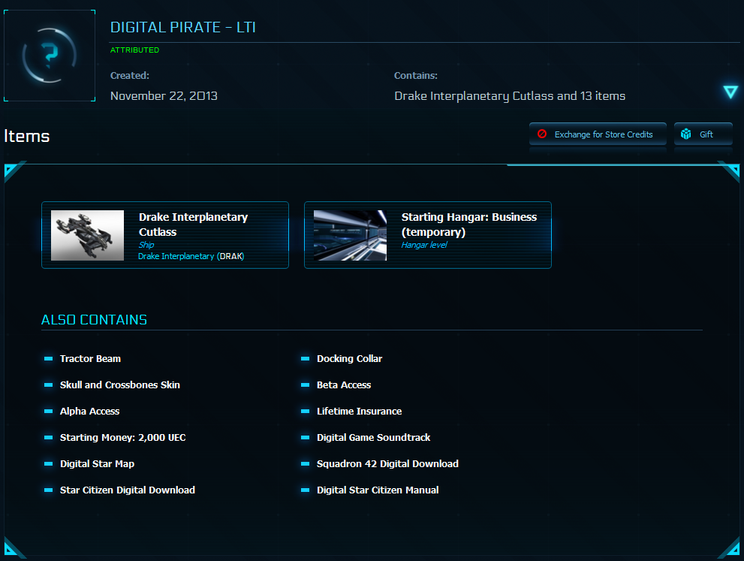
Task: Click Digital Star Citizen Manual entry
Action: tap(378, 490)
